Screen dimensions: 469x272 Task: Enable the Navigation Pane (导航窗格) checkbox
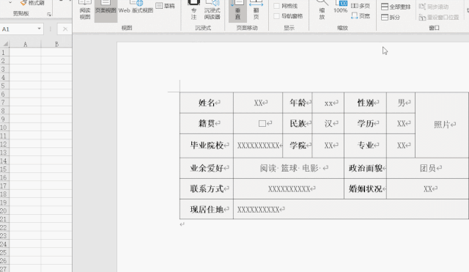pyautogui.click(x=277, y=16)
